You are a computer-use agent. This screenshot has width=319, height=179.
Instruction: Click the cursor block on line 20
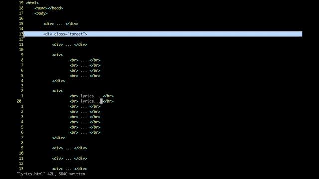pos(101,101)
